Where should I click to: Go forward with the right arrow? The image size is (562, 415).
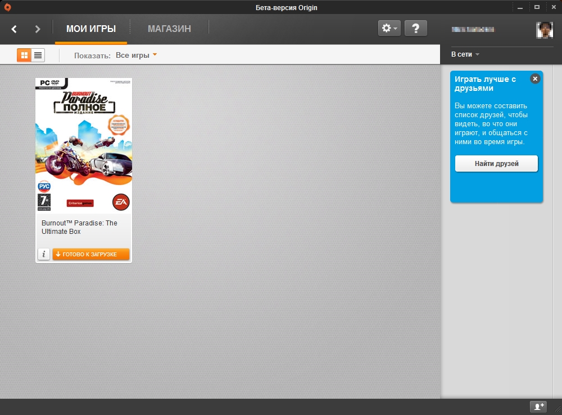tap(38, 29)
